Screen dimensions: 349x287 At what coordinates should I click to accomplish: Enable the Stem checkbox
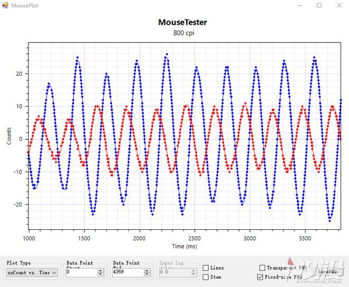[206, 277]
